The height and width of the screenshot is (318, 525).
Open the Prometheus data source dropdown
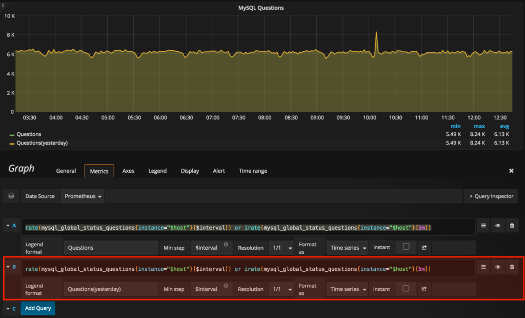(82, 196)
